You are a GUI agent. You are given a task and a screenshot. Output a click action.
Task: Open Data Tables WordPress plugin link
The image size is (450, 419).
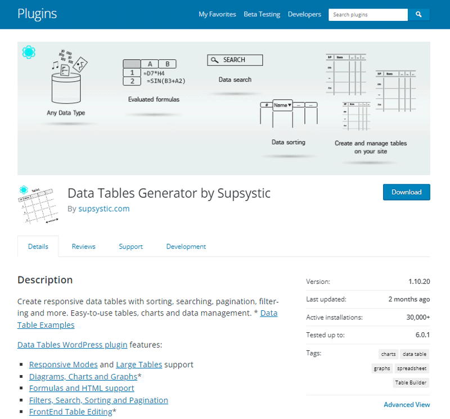point(73,345)
